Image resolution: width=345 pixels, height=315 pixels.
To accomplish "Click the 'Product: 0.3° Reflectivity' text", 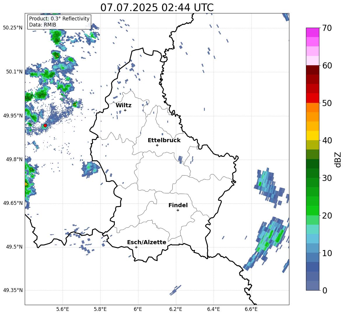I will click(x=59, y=19).
